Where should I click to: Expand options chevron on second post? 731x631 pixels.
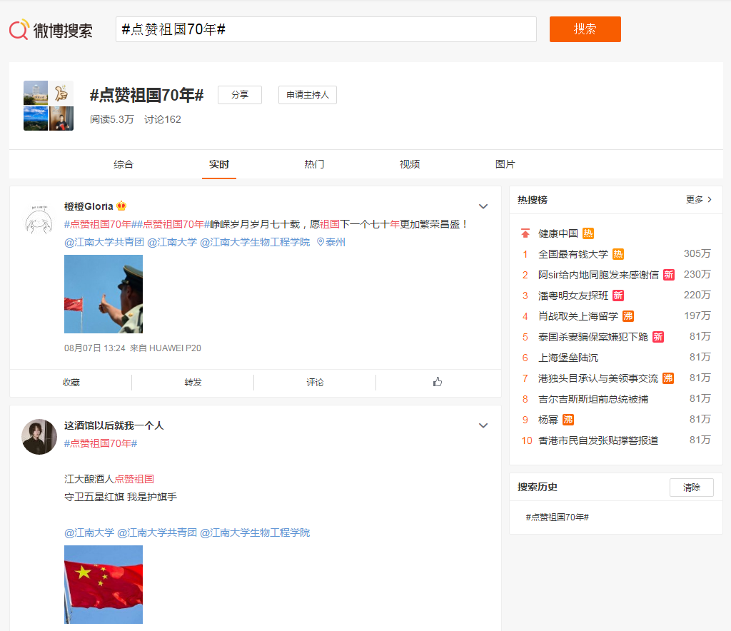[x=483, y=425]
